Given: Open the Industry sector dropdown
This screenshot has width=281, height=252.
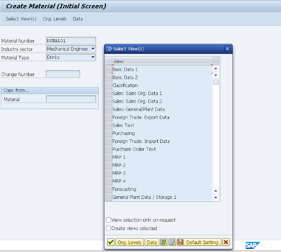Looking at the screenshot, I should click(93, 49).
